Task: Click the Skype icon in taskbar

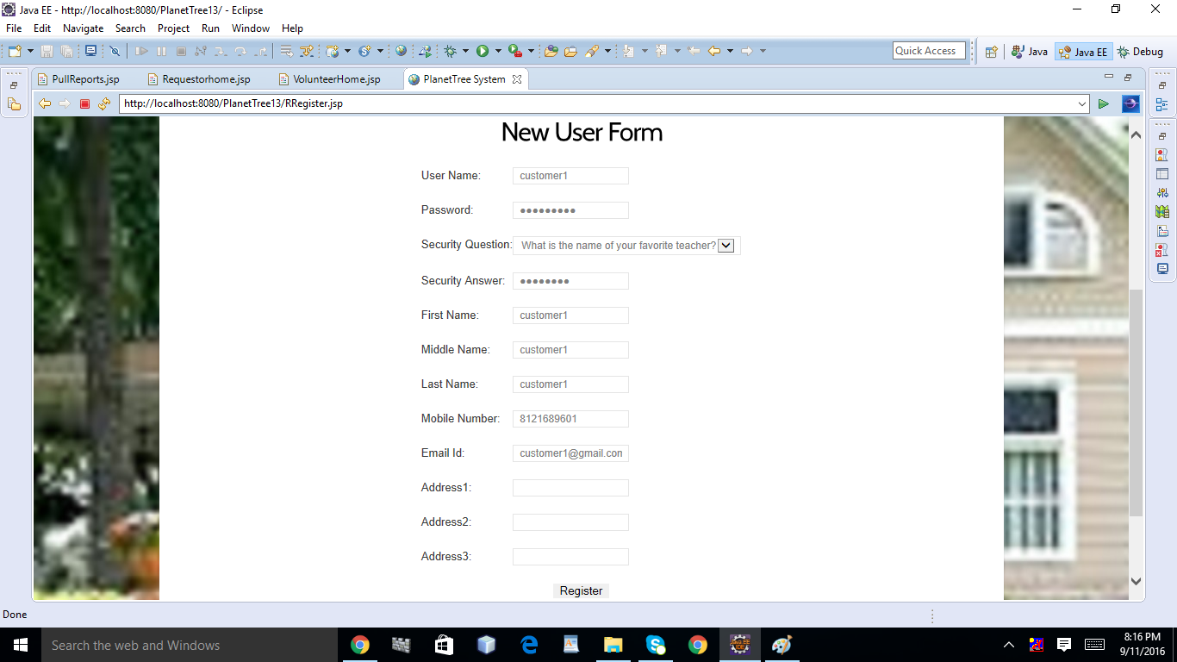Action: (x=656, y=645)
